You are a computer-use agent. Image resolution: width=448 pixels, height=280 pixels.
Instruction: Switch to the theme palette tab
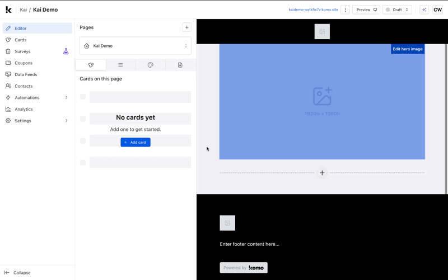150,65
